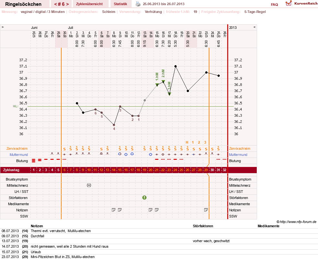This screenshot has height=271, width=318.
Task: Select the grey excluded temperature point on 13 July
Action: (145, 100)
